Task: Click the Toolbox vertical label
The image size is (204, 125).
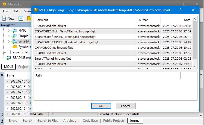Action: (2, 118)
